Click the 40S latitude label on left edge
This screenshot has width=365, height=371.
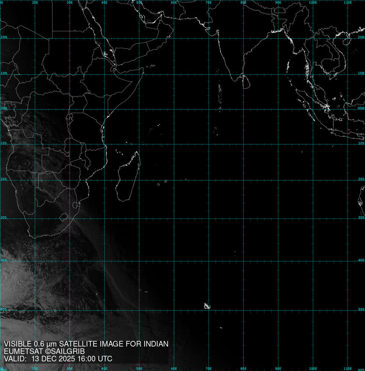(3, 260)
